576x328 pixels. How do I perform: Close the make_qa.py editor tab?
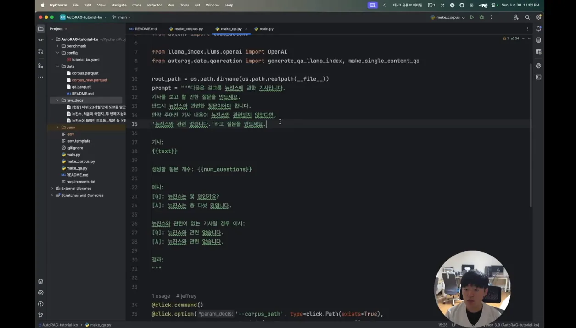tap(246, 29)
